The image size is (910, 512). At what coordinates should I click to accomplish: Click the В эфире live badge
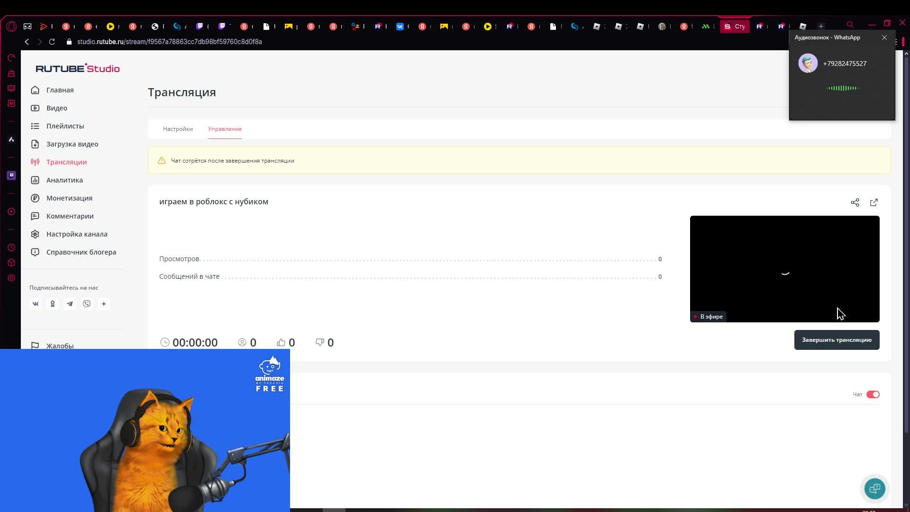pyautogui.click(x=709, y=317)
